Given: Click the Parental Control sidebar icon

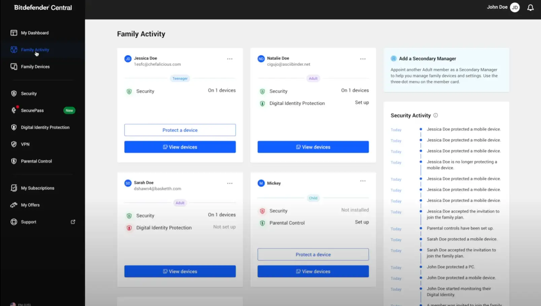Looking at the screenshot, I should (14, 161).
